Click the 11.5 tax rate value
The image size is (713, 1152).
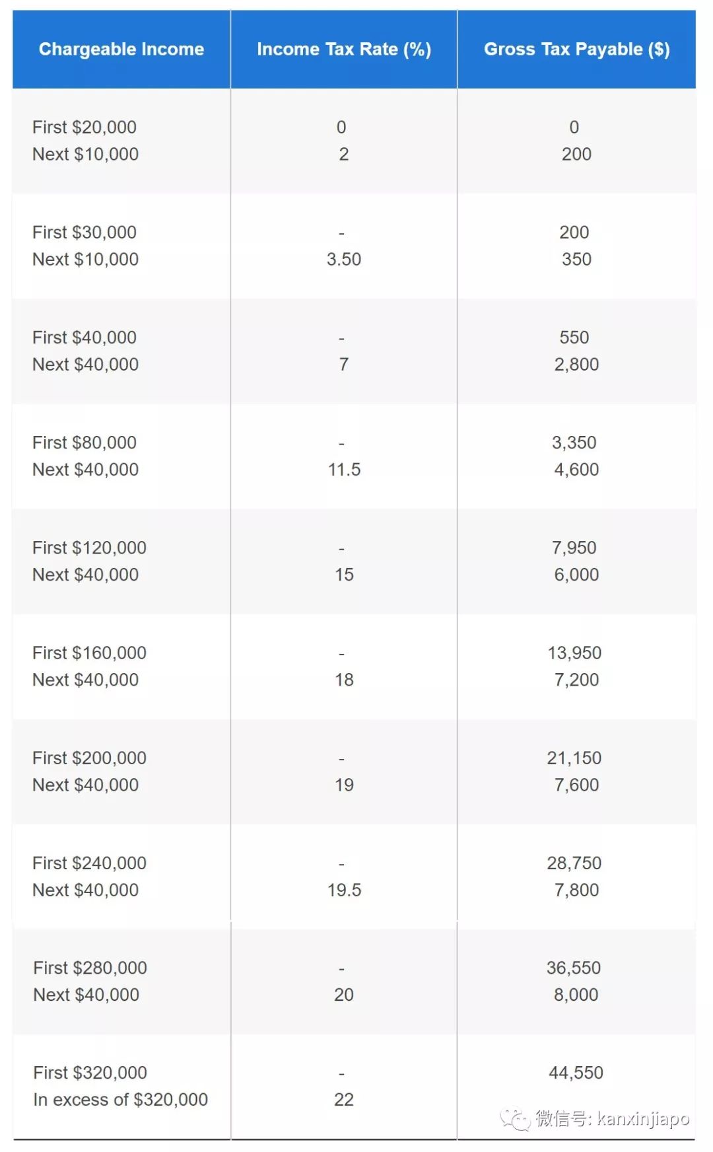coord(344,470)
